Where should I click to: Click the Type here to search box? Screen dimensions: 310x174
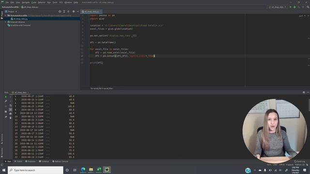coord(35,170)
